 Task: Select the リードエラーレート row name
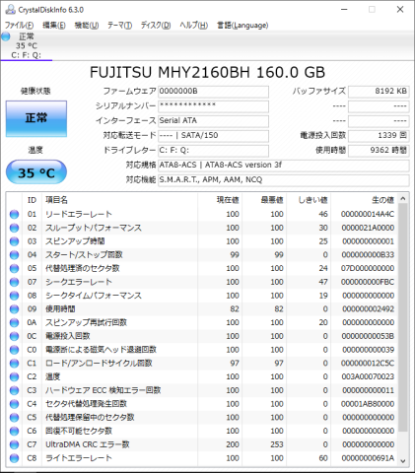pos(79,214)
